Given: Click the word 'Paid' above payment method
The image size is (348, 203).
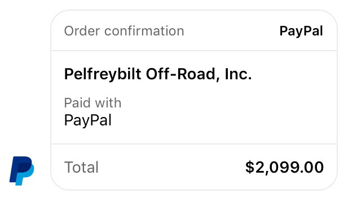Looking at the screenshot, I should (x=77, y=103).
